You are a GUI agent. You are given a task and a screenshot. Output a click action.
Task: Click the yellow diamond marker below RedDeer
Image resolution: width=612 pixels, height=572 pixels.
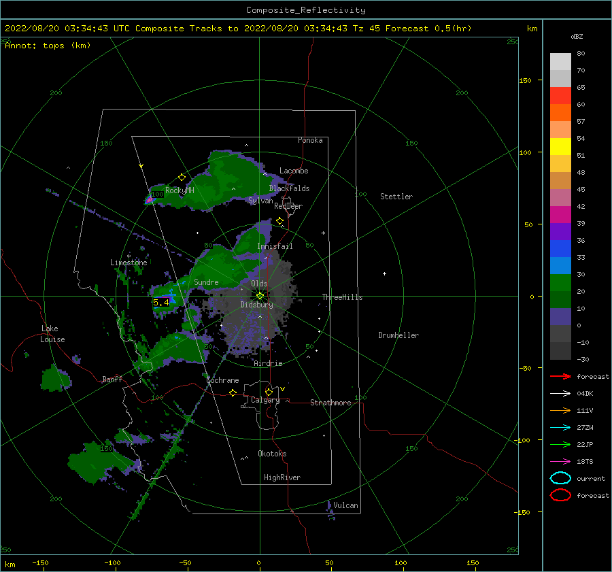tap(279, 221)
